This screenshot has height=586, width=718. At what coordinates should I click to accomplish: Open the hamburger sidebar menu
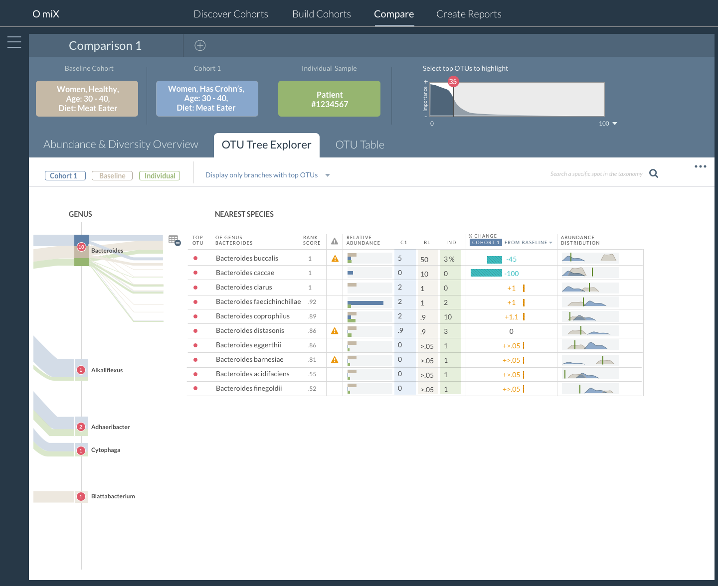point(14,42)
